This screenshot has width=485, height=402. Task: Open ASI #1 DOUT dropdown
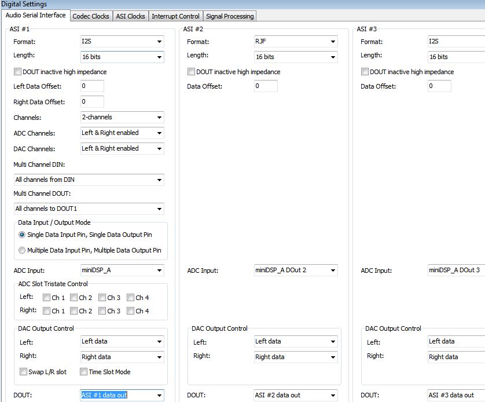pyautogui.click(x=122, y=395)
